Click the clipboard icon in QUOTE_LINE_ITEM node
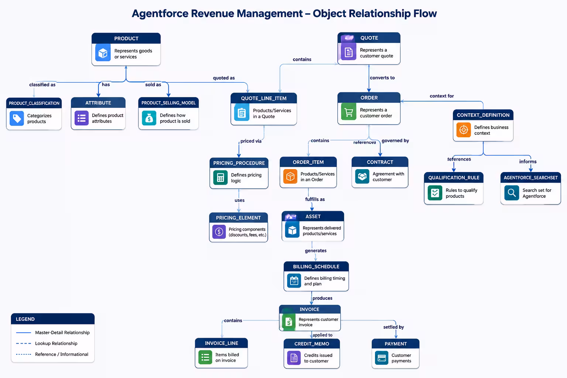 coord(241,113)
